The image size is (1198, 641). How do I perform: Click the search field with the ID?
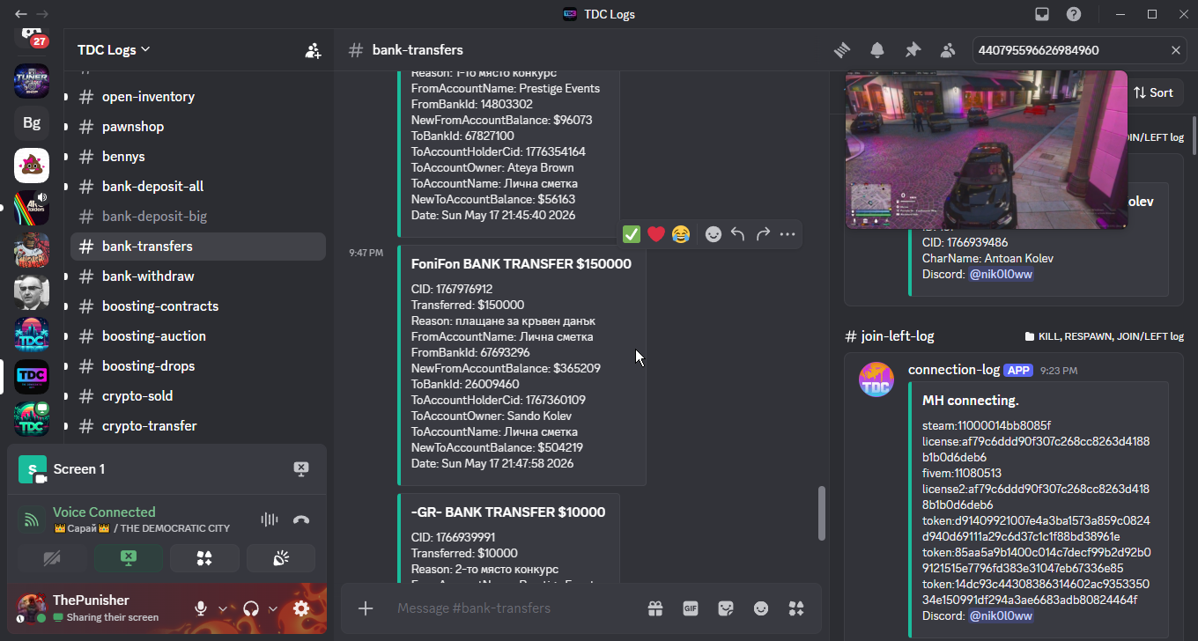tap(1070, 50)
